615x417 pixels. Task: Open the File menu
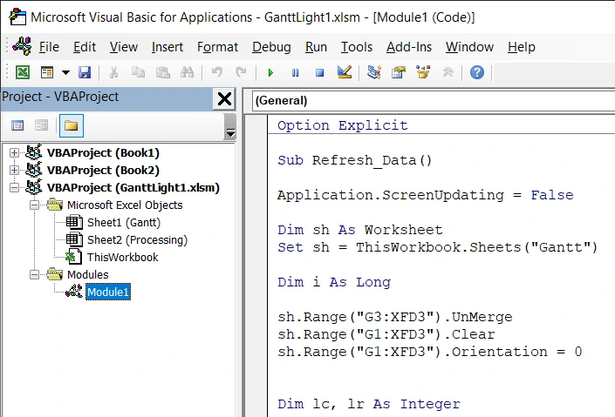pyautogui.click(x=49, y=47)
